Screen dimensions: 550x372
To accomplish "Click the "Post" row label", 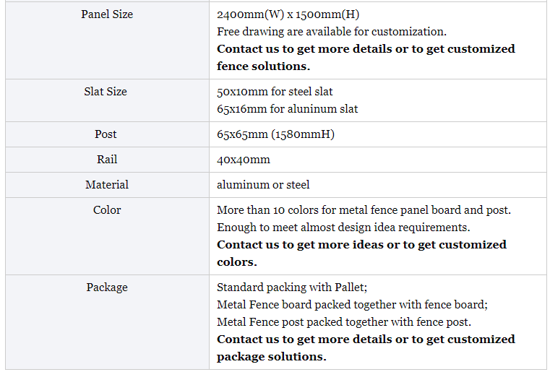I will point(106,134).
